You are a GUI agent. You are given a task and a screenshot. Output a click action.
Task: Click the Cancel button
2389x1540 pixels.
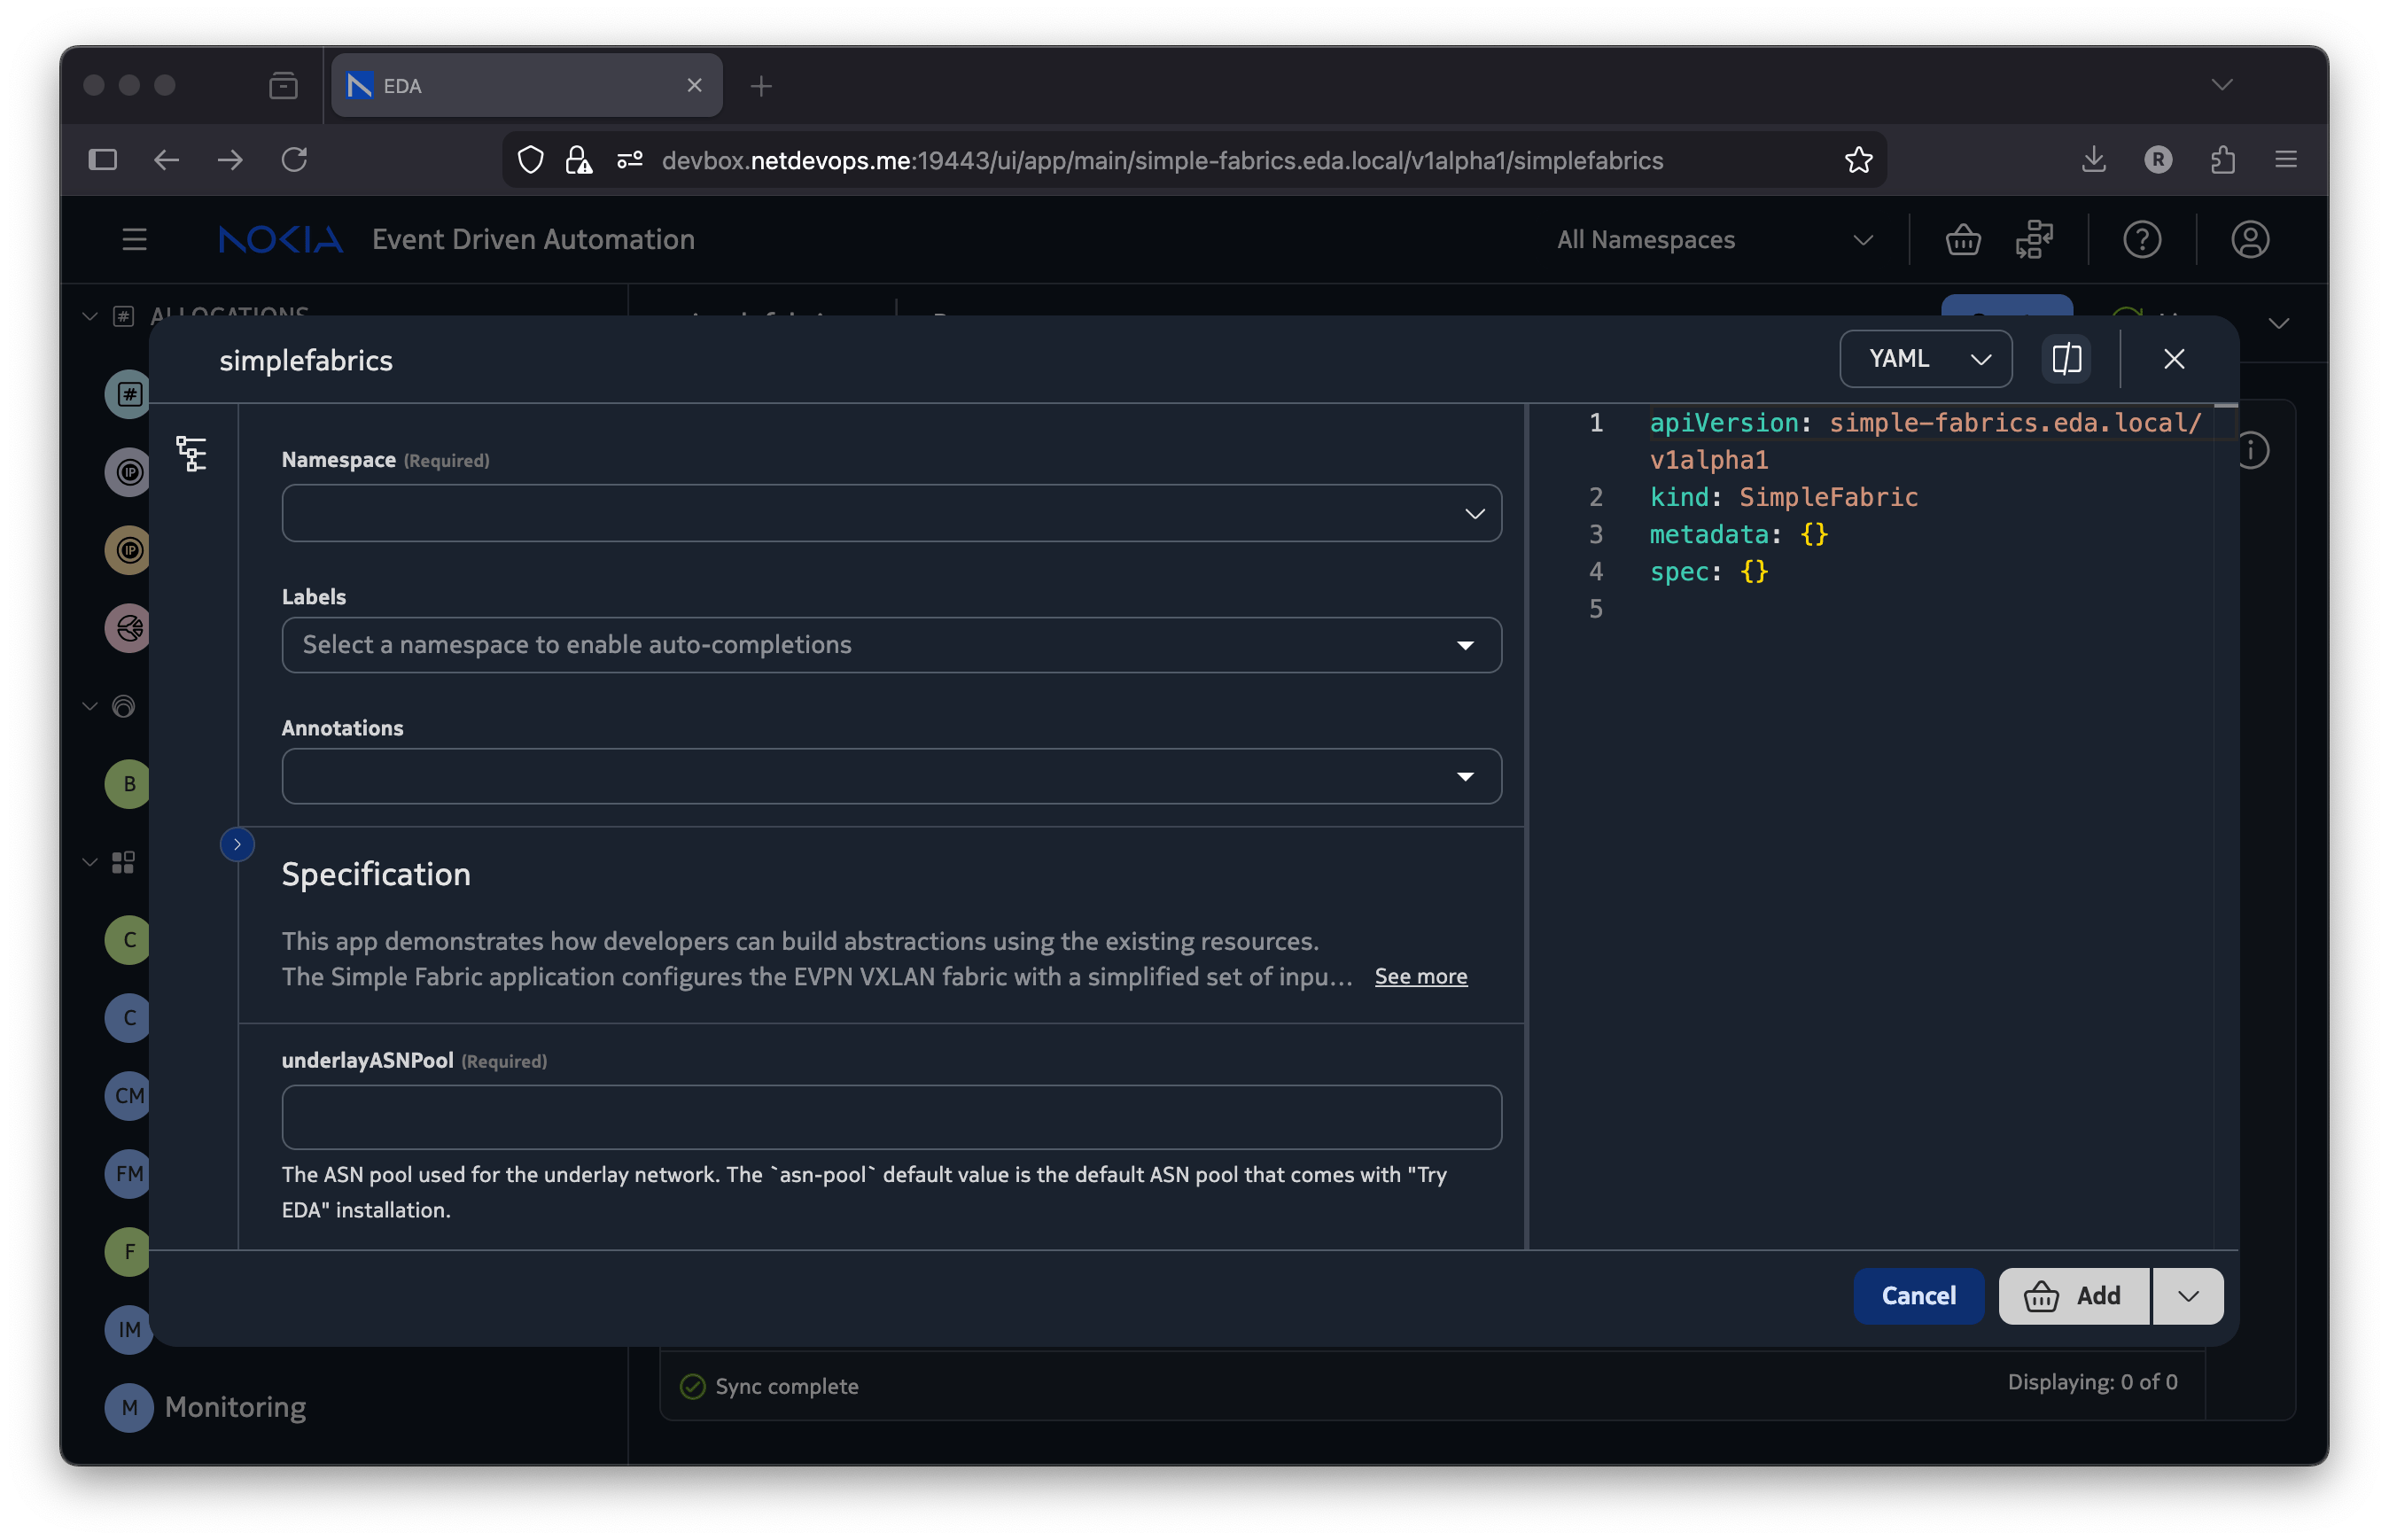pyautogui.click(x=1918, y=1296)
